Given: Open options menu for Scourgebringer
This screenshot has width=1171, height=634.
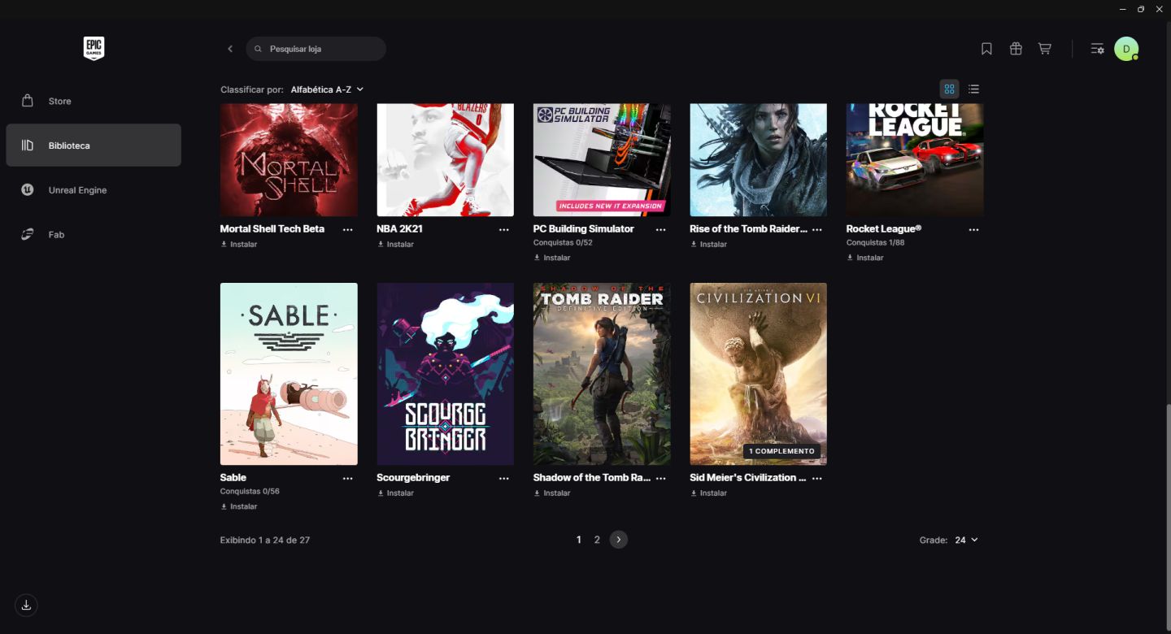Looking at the screenshot, I should point(504,479).
